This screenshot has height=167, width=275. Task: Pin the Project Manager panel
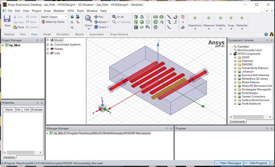37,40
